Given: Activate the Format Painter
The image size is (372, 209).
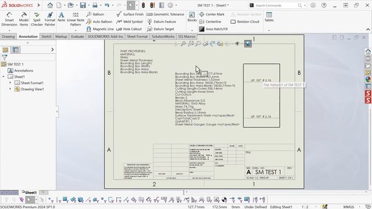Looking at the screenshot, I should click(50, 19).
